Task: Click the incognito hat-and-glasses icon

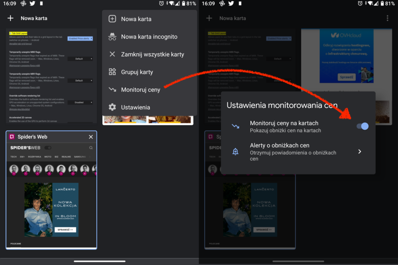Action: coord(112,37)
